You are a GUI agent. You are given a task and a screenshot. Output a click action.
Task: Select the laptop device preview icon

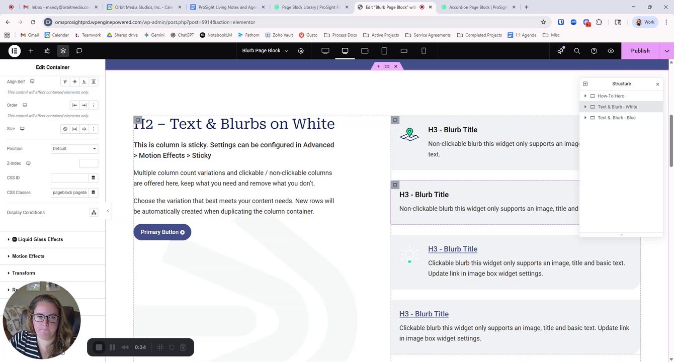coord(345,51)
